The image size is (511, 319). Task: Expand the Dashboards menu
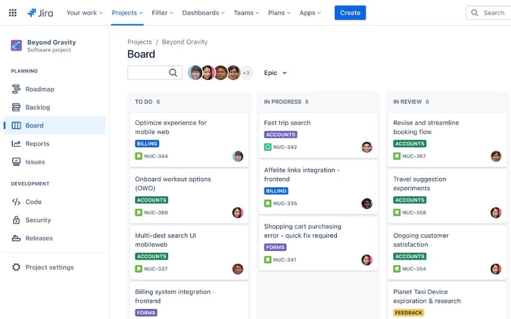(x=203, y=13)
